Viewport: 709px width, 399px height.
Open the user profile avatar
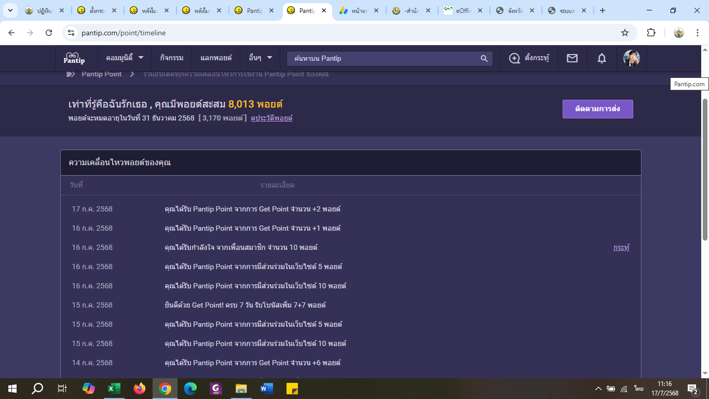tap(631, 58)
